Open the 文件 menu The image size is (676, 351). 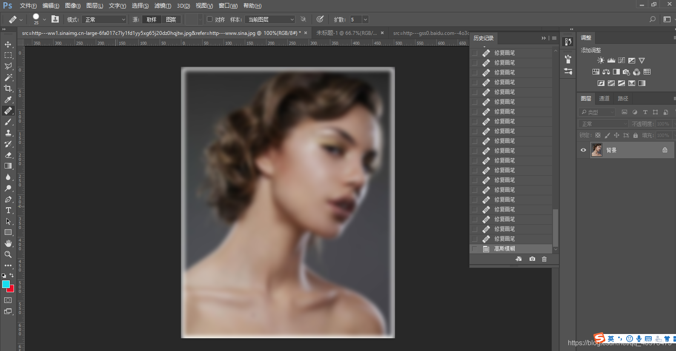(28, 6)
